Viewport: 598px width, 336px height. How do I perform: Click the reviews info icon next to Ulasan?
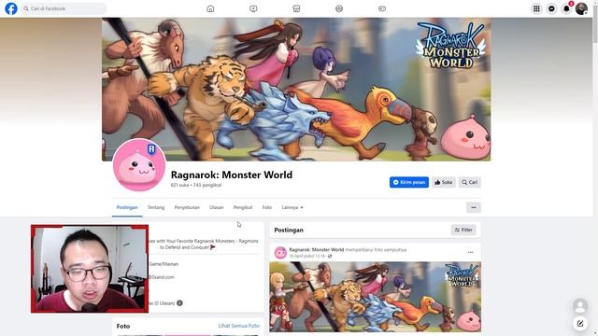(179, 302)
